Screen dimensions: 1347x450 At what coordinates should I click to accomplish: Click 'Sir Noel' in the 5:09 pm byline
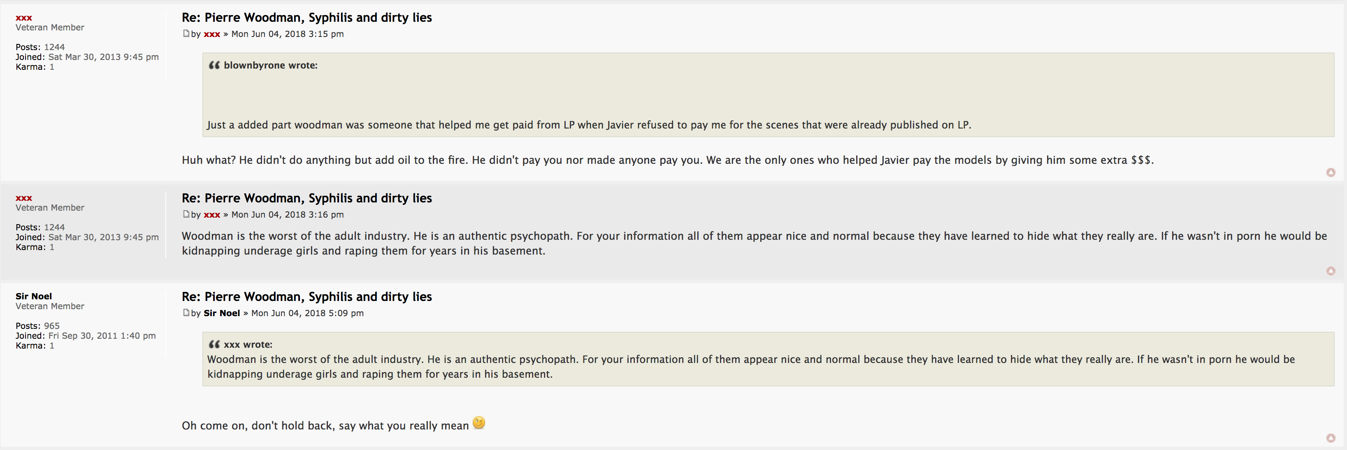click(x=222, y=313)
